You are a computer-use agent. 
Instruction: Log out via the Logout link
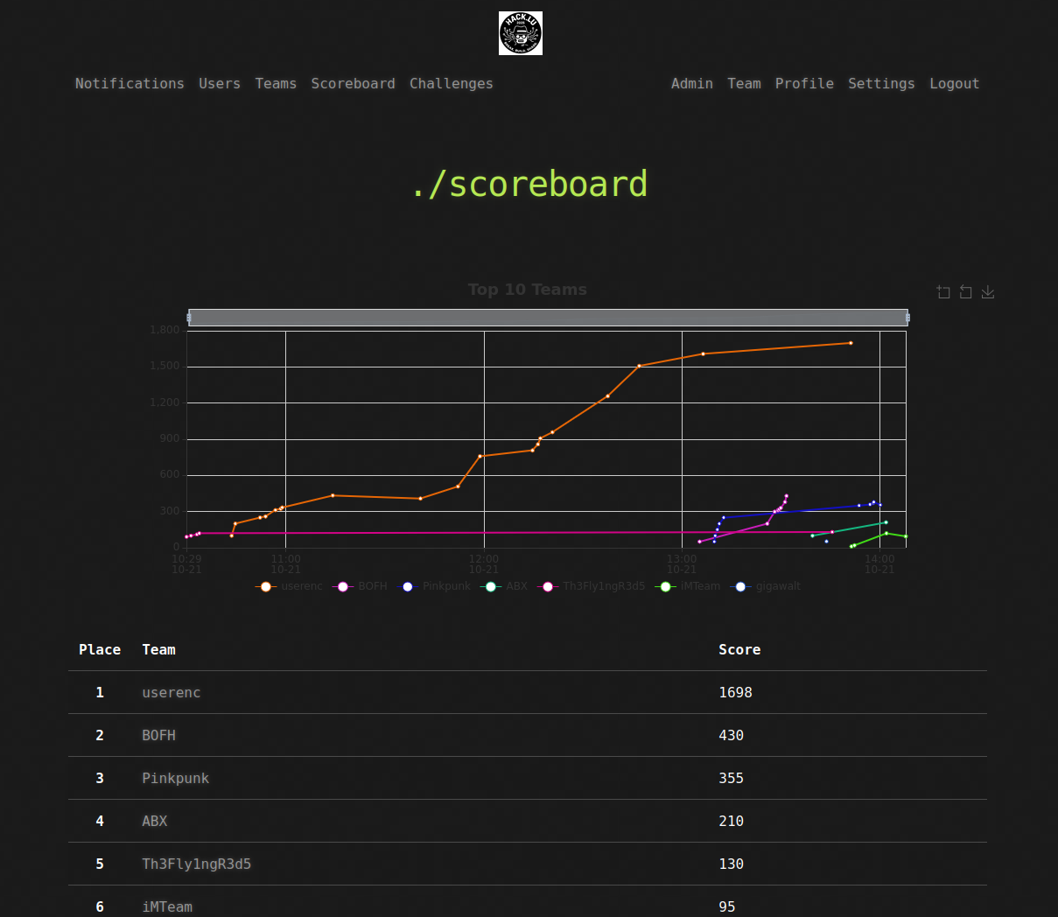coord(955,83)
